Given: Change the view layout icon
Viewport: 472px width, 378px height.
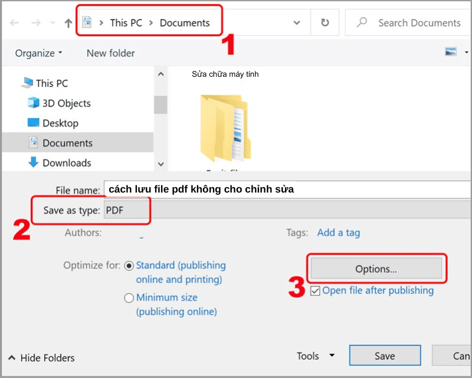Looking at the screenshot, I should [x=451, y=53].
